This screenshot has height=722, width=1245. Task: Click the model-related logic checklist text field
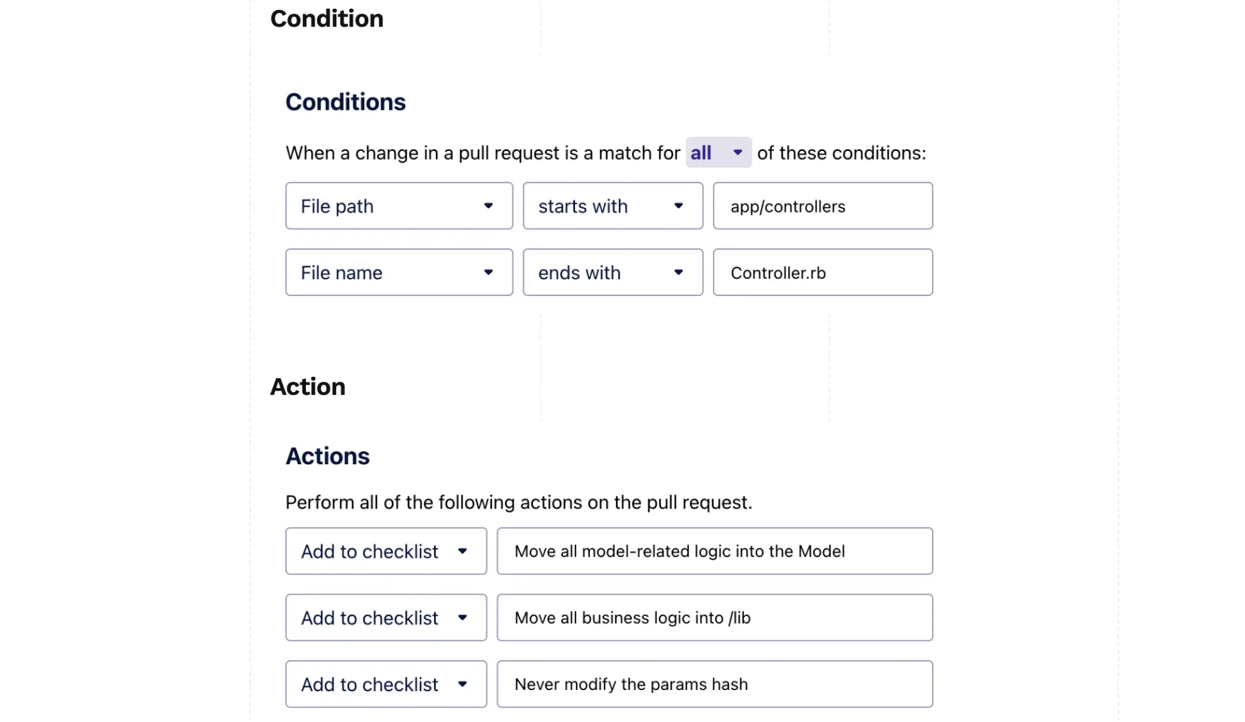point(714,551)
